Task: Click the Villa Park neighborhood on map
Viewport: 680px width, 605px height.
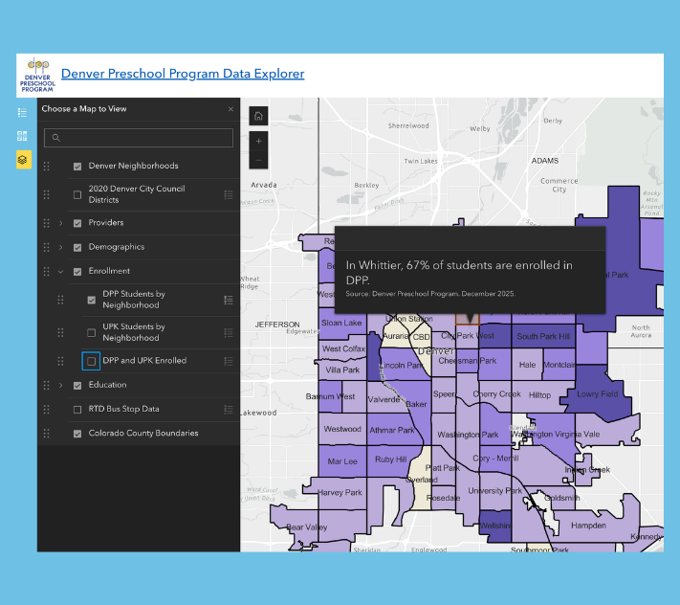Action: (x=342, y=370)
